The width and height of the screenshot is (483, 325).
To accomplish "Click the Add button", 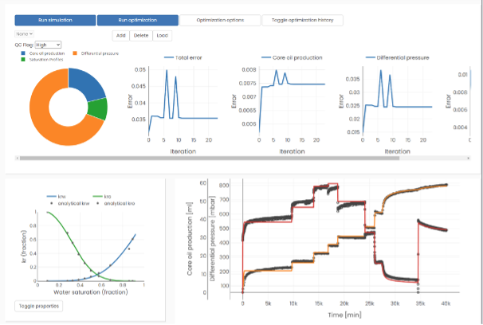I will coord(121,35).
